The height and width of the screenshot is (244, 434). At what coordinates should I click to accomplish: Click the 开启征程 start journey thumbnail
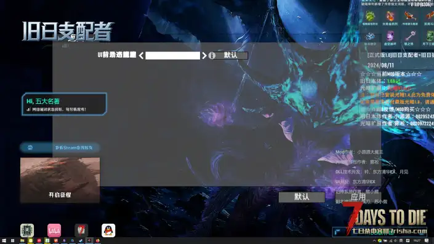pyautogui.click(x=60, y=180)
